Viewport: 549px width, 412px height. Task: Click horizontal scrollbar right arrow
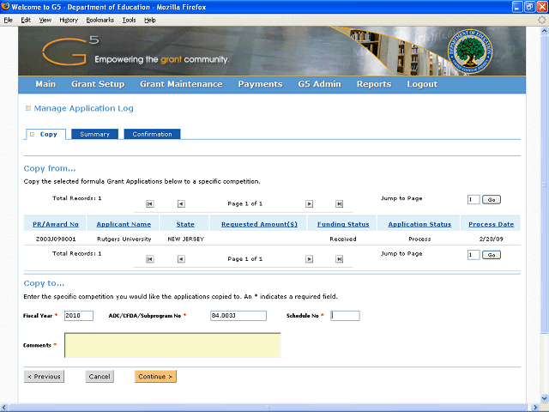[535, 408]
